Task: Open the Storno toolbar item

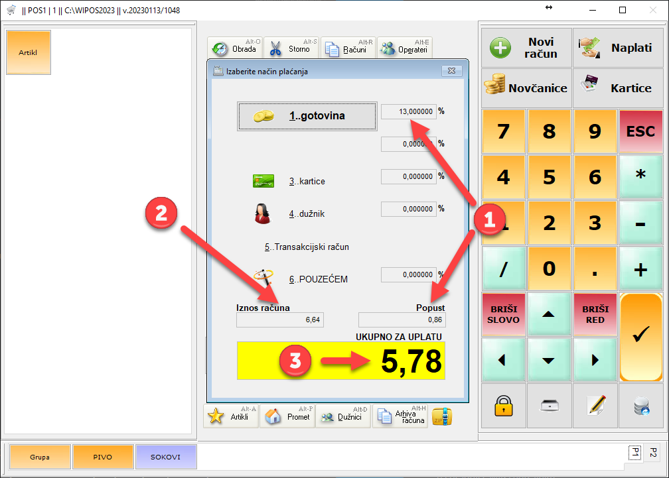Action: (291, 48)
